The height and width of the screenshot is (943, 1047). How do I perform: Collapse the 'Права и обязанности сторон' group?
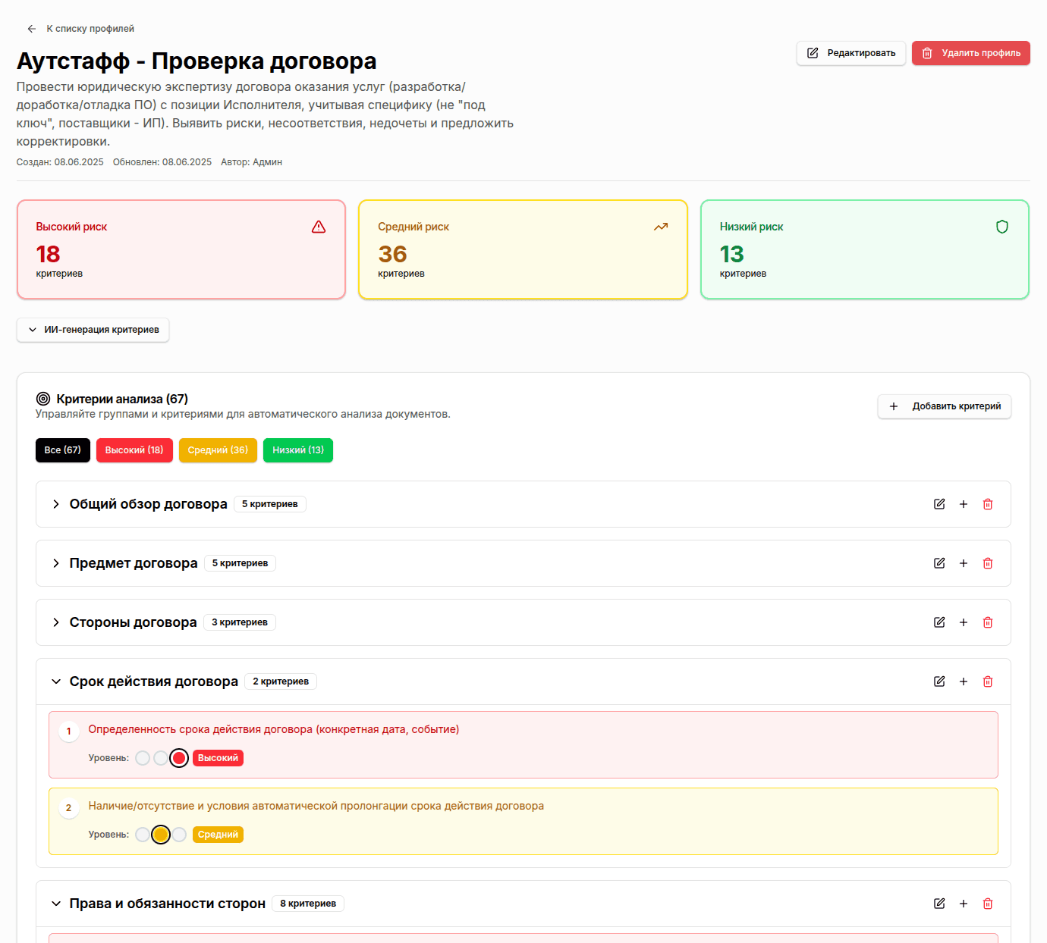pyautogui.click(x=56, y=904)
